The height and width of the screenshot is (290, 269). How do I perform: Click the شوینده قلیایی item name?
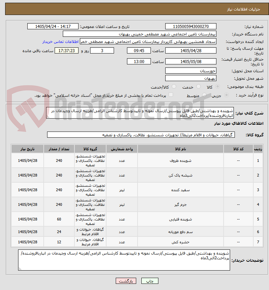tap(181, 219)
